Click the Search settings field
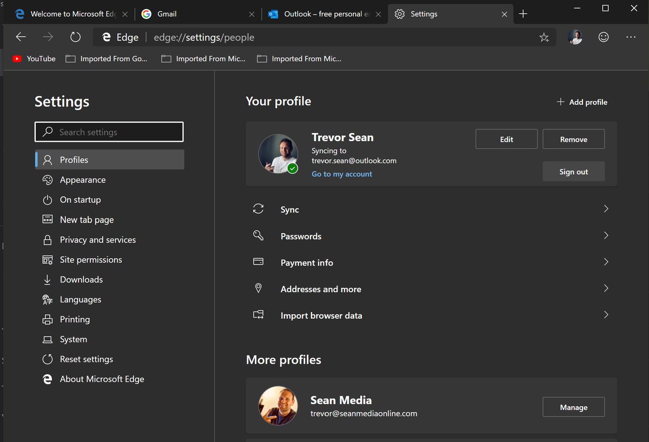649x442 pixels. (109, 132)
